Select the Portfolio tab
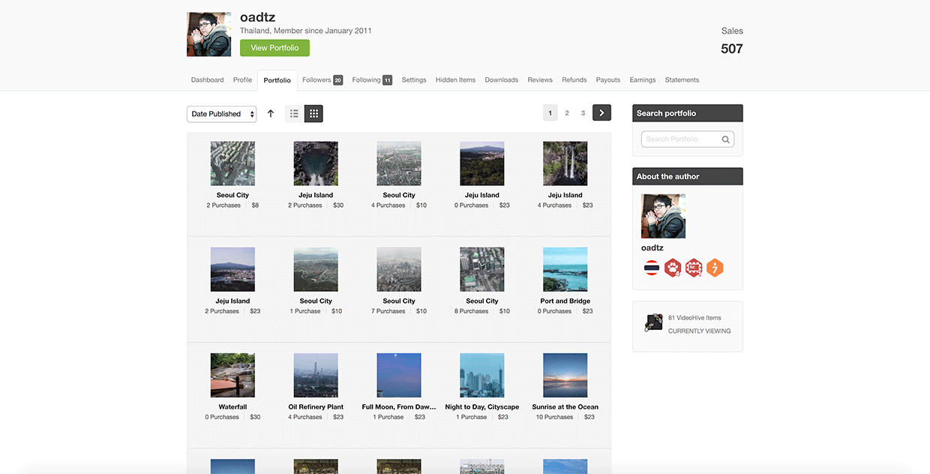Screen dimensions: 930x474 click(277, 80)
